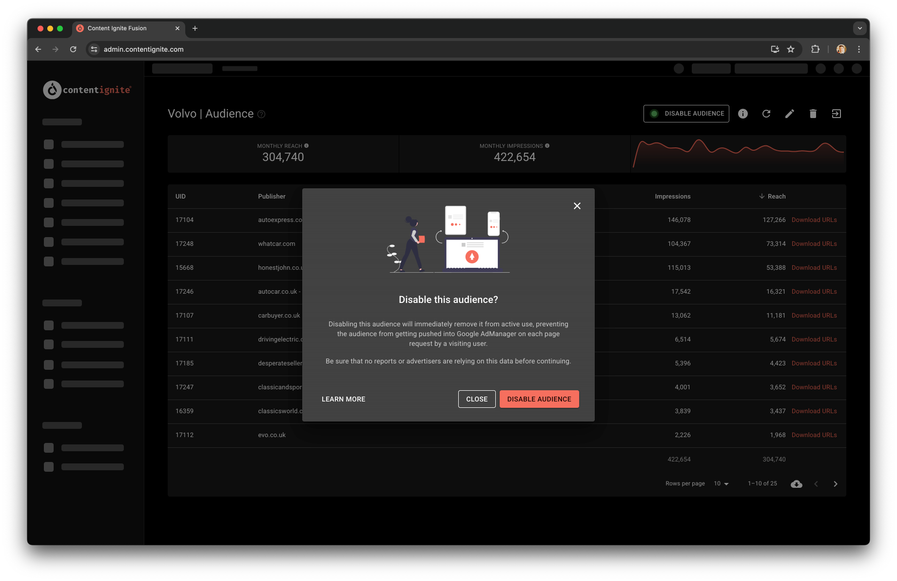Download URLs for classicsworld row 16359
The image size is (897, 581).
coord(814,411)
